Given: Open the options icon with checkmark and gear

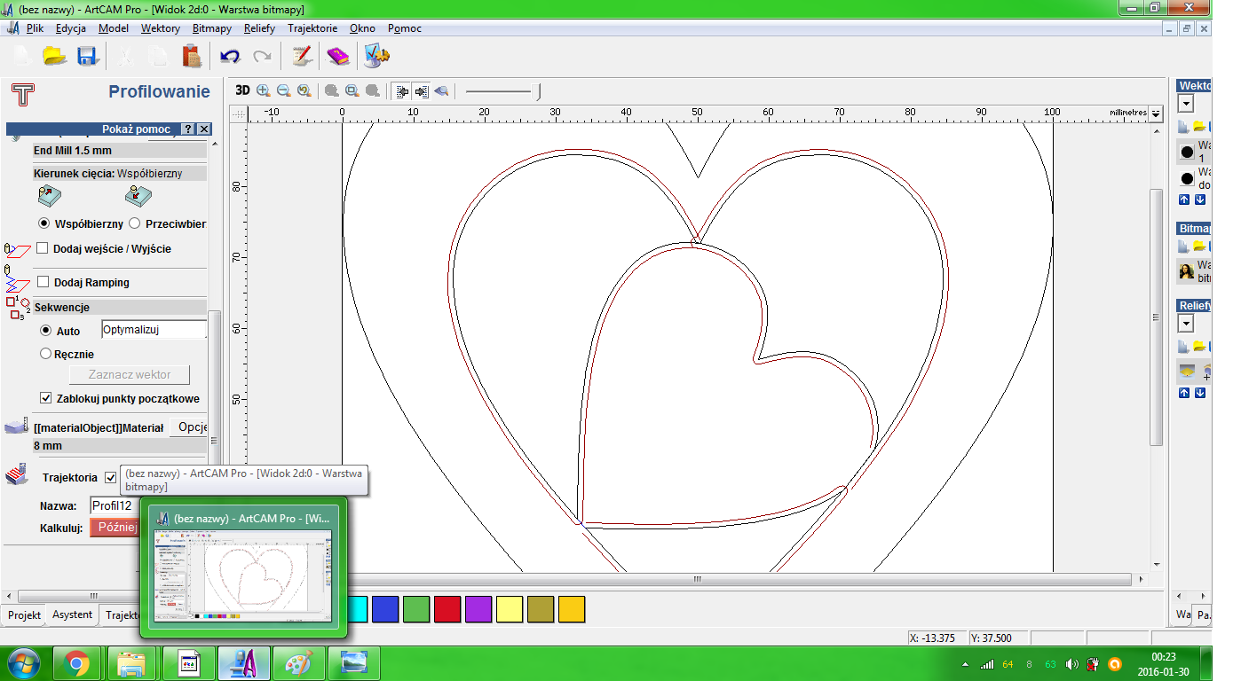Looking at the screenshot, I should tap(376, 56).
